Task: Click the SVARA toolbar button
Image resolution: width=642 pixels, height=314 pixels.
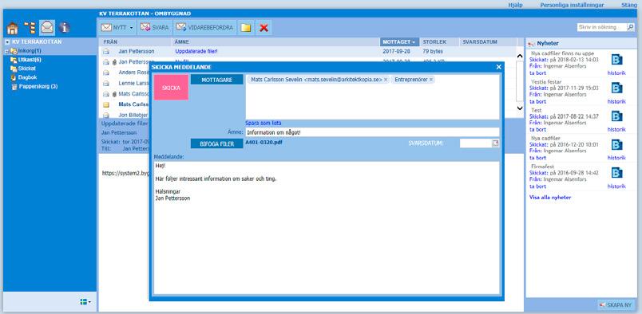Action: (x=154, y=28)
